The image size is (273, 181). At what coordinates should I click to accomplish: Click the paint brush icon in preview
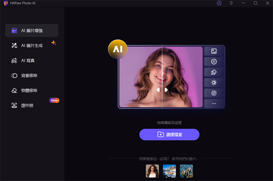(214, 72)
